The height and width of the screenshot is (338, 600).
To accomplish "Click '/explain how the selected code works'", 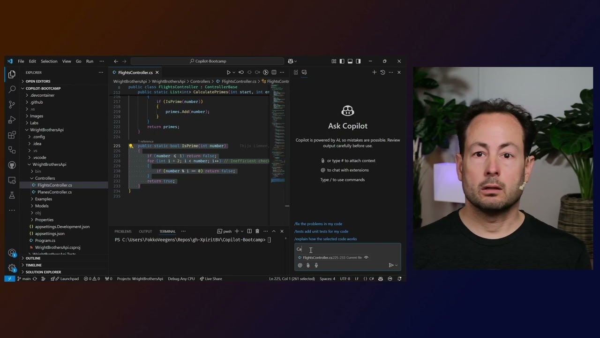I will point(325,239).
